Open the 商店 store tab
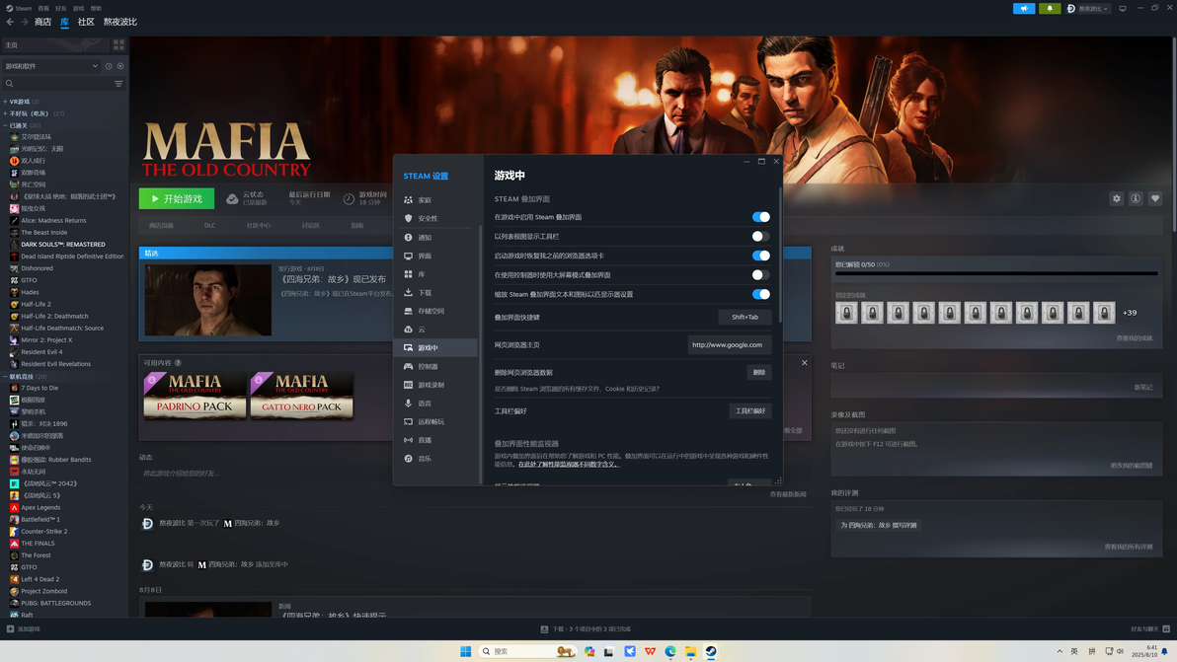1177x662 pixels. coord(42,22)
